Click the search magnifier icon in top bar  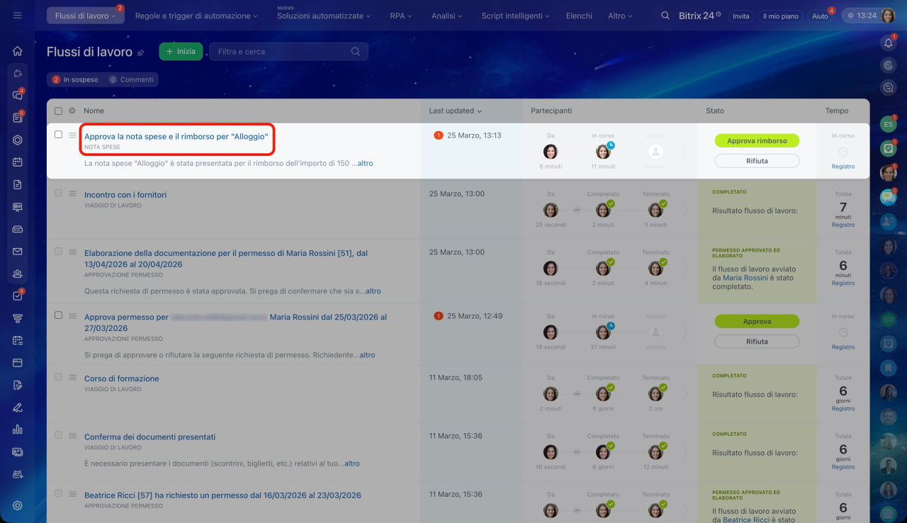pyautogui.click(x=665, y=16)
